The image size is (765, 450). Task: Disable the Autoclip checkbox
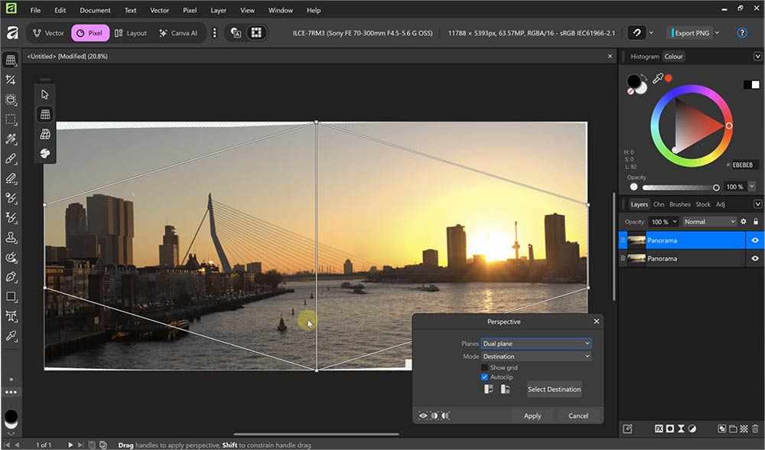tap(483, 377)
